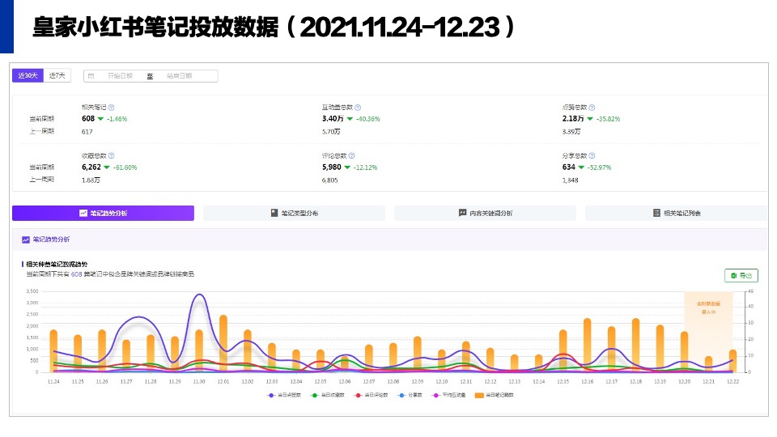Toggle the 当日点赞数 legend series
The width and height of the screenshot is (777, 437).
284,396
